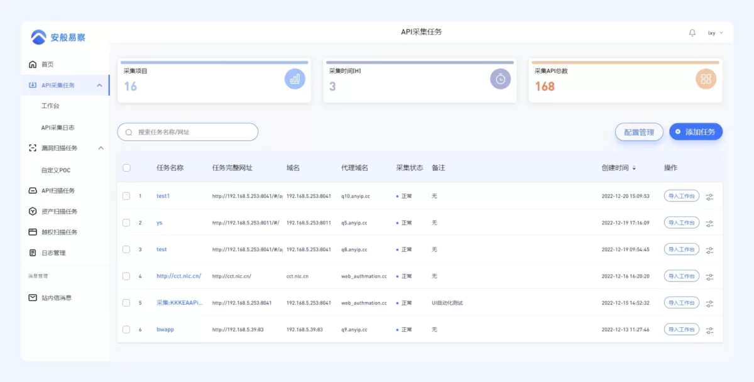Click the 配置管理 button
The image size is (754, 382).
tap(639, 132)
